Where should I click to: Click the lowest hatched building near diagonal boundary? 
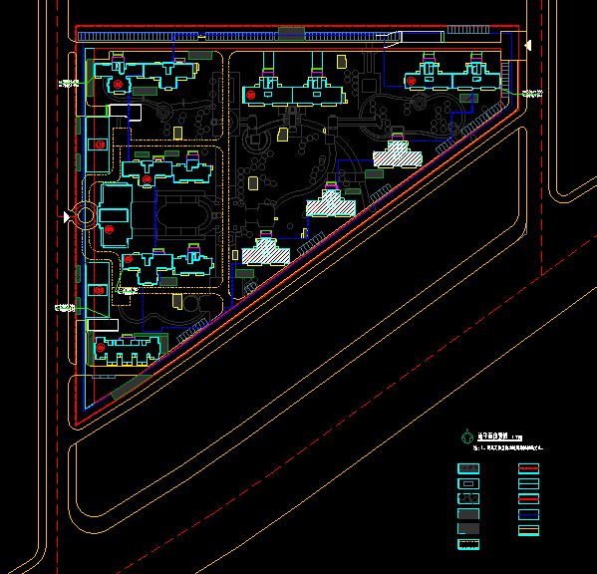tap(266, 251)
